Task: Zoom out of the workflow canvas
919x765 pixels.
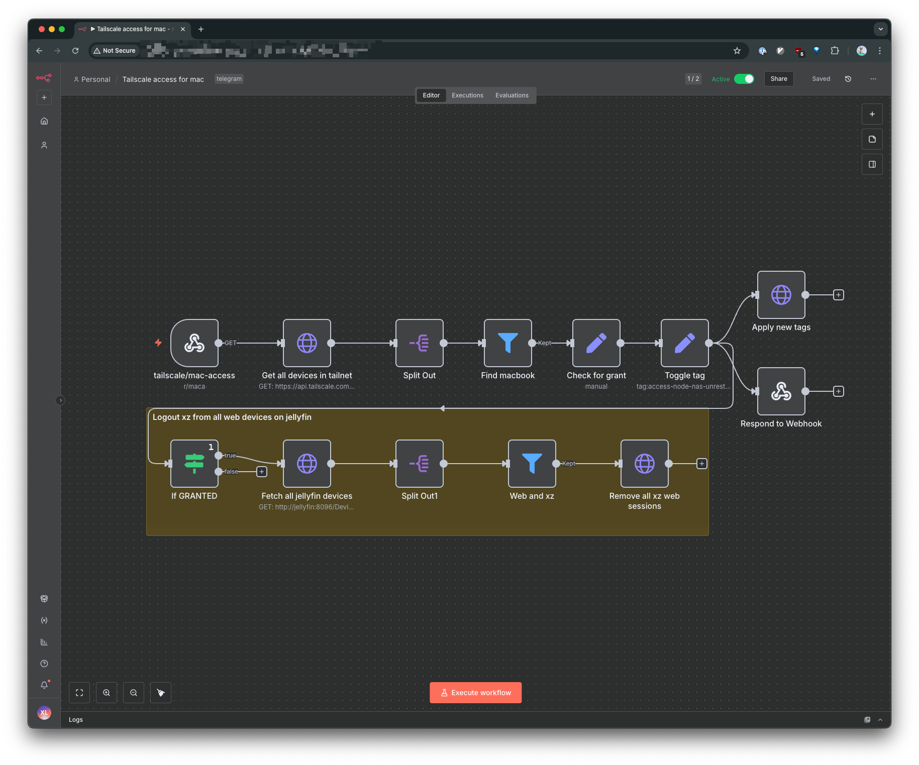Action: [134, 693]
